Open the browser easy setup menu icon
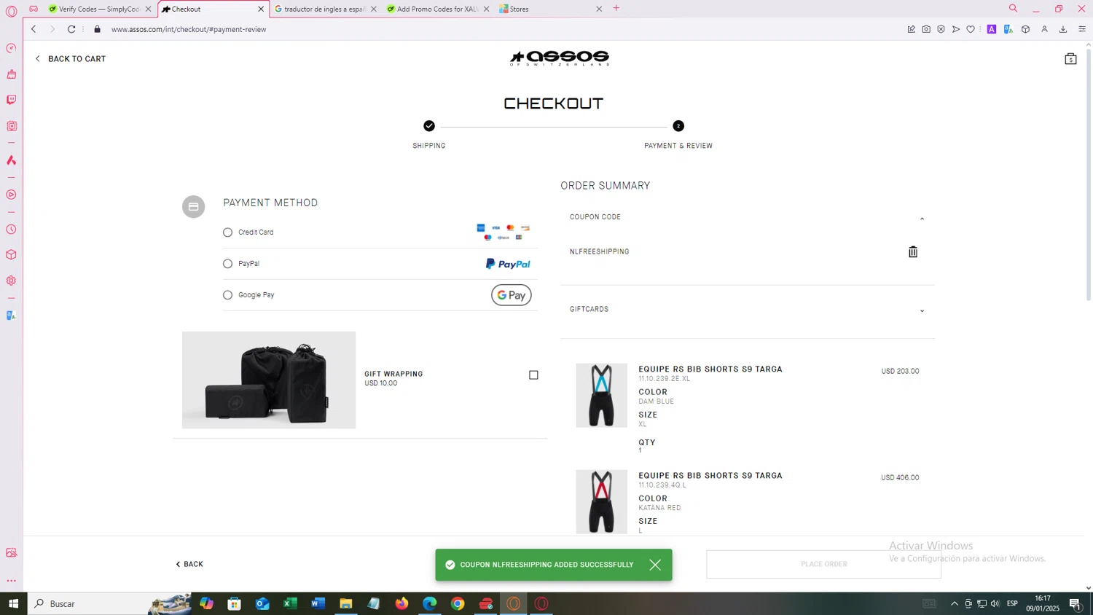 pos(1082,29)
